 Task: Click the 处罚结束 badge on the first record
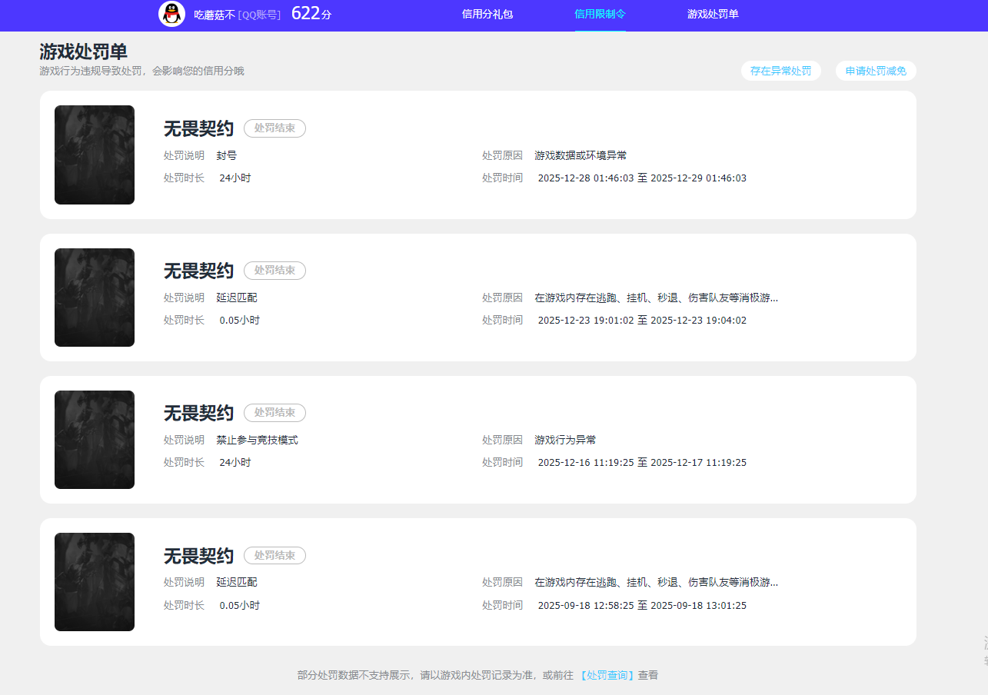tap(274, 128)
